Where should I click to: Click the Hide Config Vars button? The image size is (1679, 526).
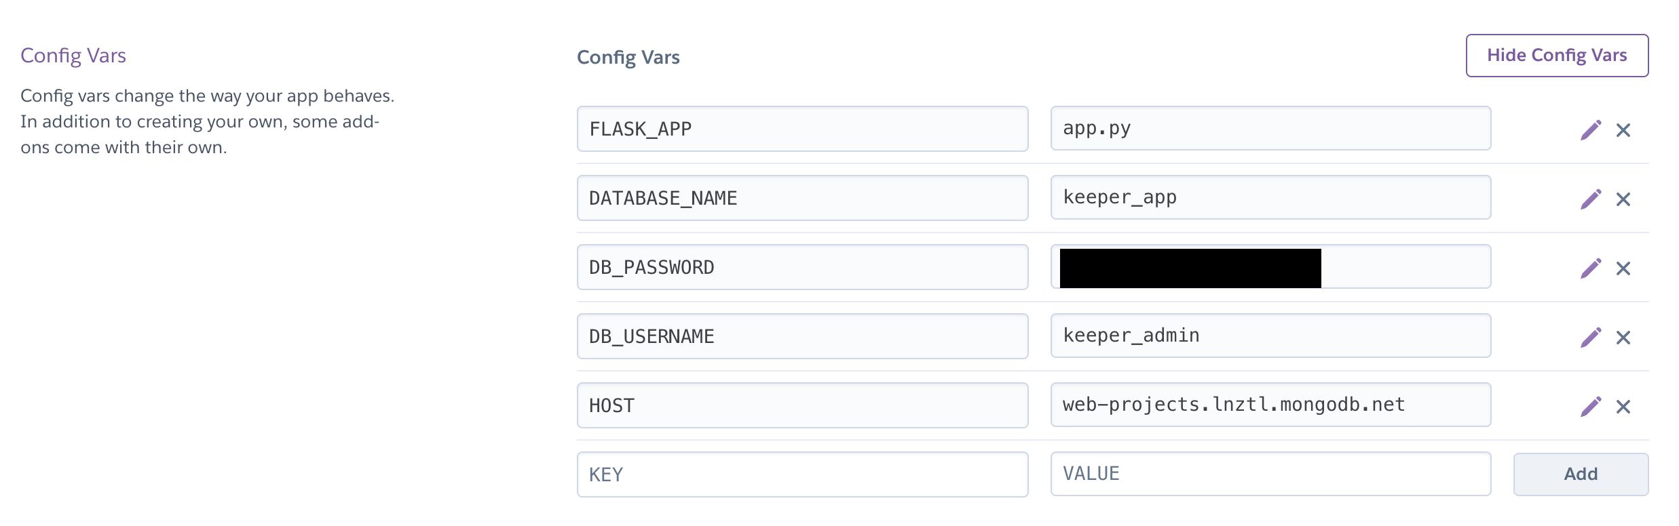point(1557,56)
